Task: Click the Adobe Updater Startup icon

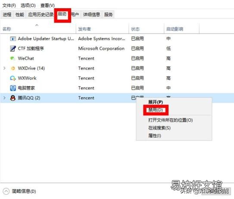Action: click(x=13, y=39)
